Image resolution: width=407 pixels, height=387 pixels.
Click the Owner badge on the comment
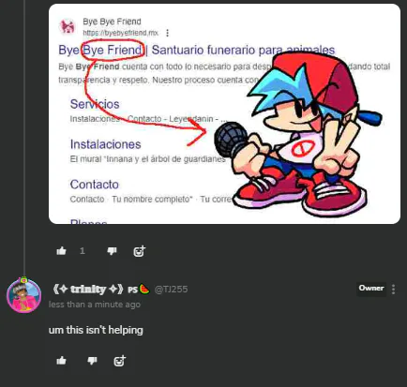371,289
